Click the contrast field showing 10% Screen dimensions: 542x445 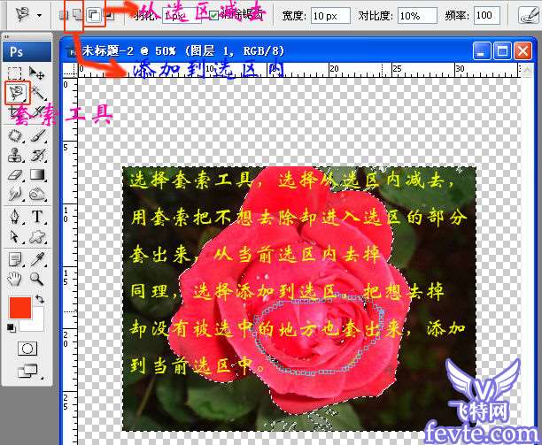[417, 16]
